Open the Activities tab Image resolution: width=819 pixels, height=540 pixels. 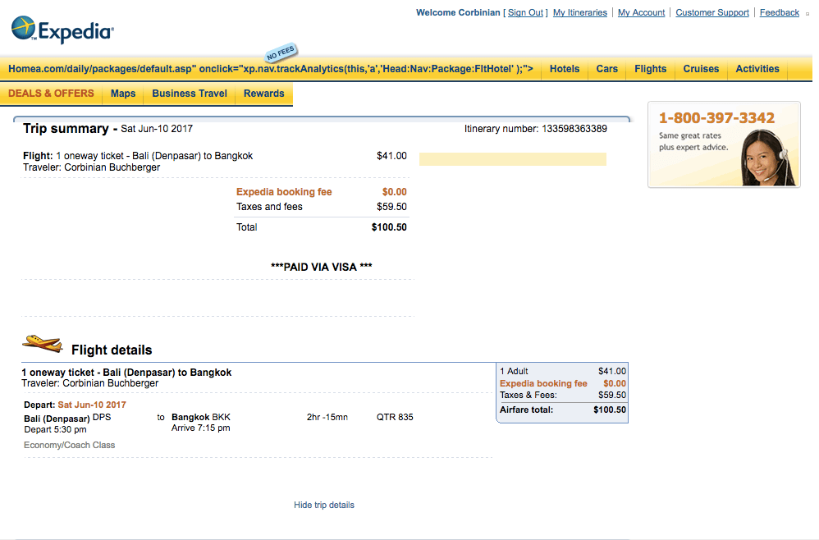tap(757, 69)
